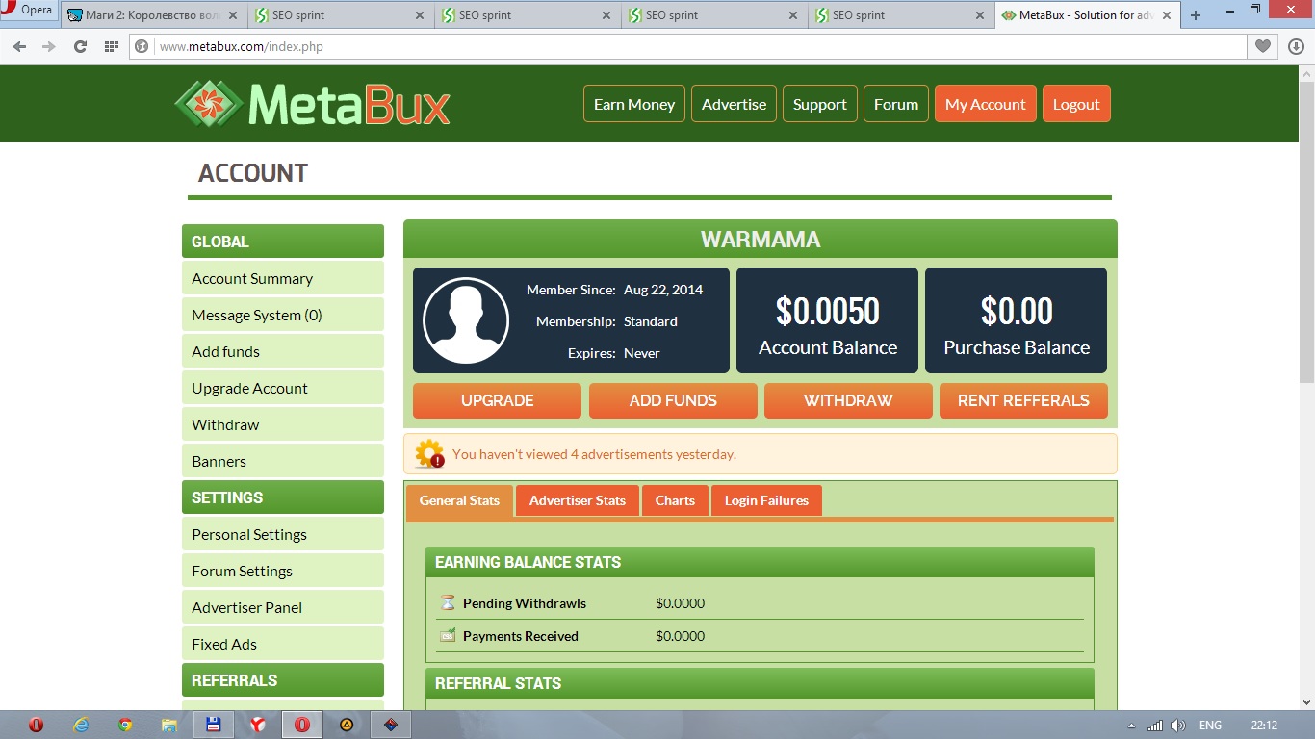Click the $0.00 Purchase Balance box

(x=1017, y=320)
